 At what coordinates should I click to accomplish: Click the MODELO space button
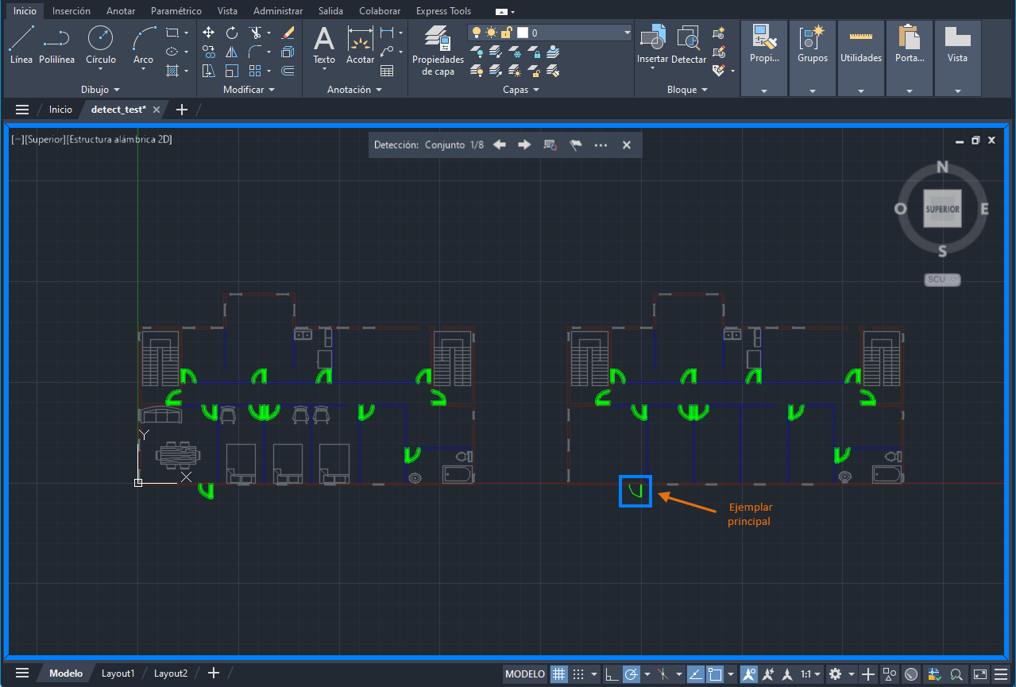(525, 673)
